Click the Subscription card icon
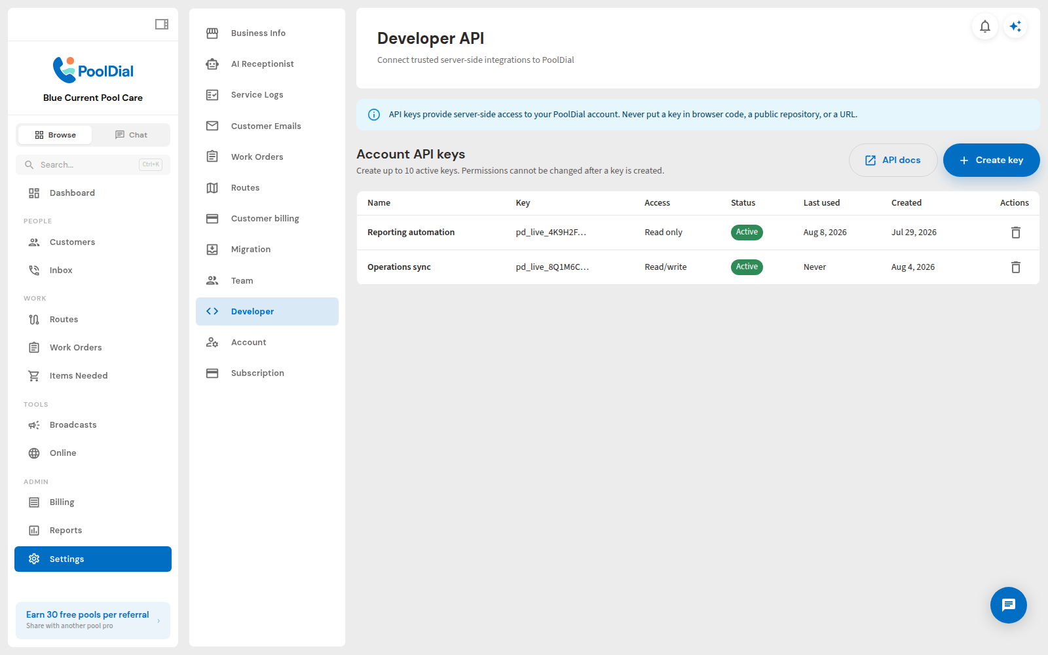Image resolution: width=1048 pixels, height=655 pixels. point(212,373)
